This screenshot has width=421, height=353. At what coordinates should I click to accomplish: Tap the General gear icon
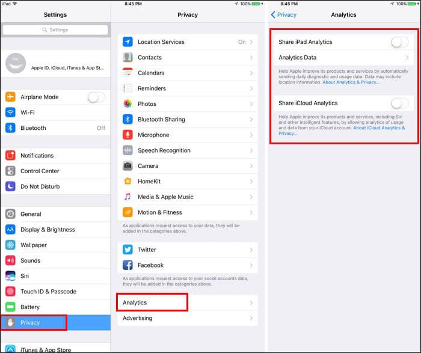click(x=10, y=214)
